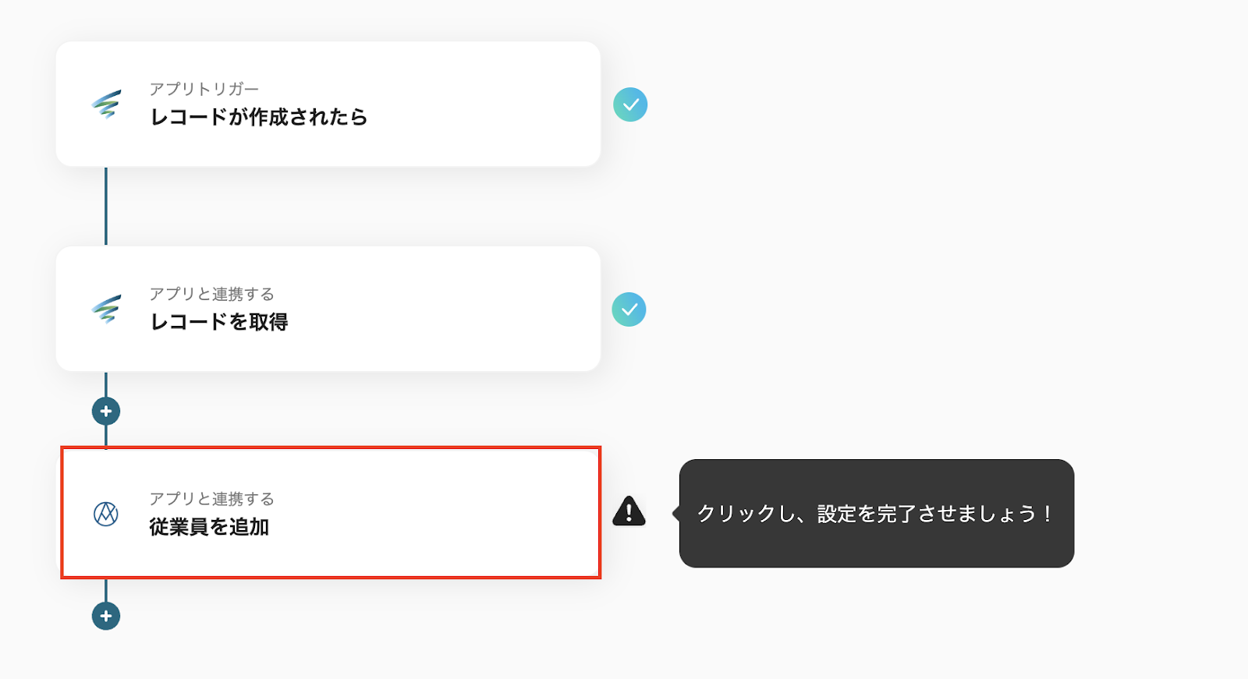Click the dark tooltip saying クリックし、設定を完了させましょう

coord(876,514)
